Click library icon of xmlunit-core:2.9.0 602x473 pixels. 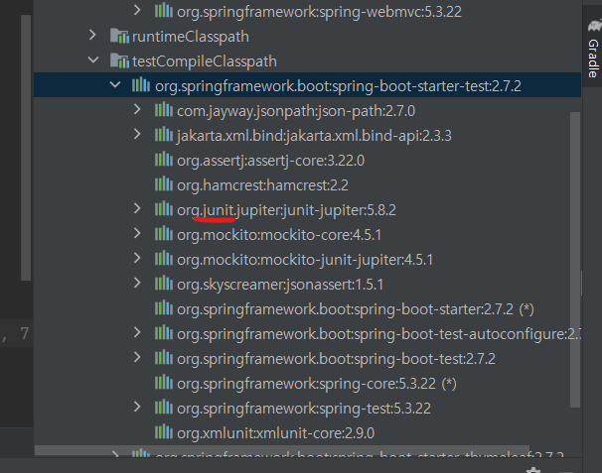(x=164, y=432)
